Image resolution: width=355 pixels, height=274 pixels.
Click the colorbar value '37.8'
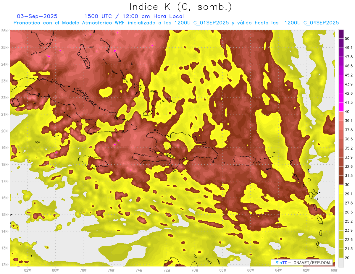[348, 130]
